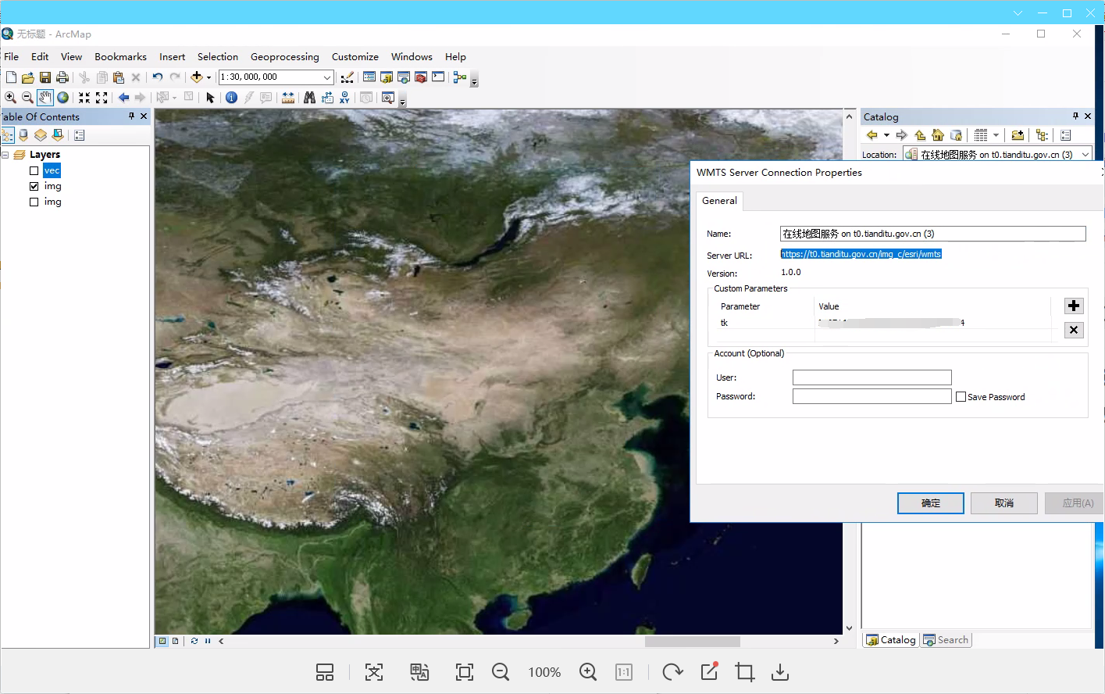This screenshot has width=1105, height=694.
Task: Select the Identify tool
Action: [x=231, y=98]
